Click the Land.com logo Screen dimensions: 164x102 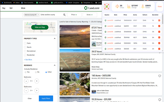click(92, 8)
